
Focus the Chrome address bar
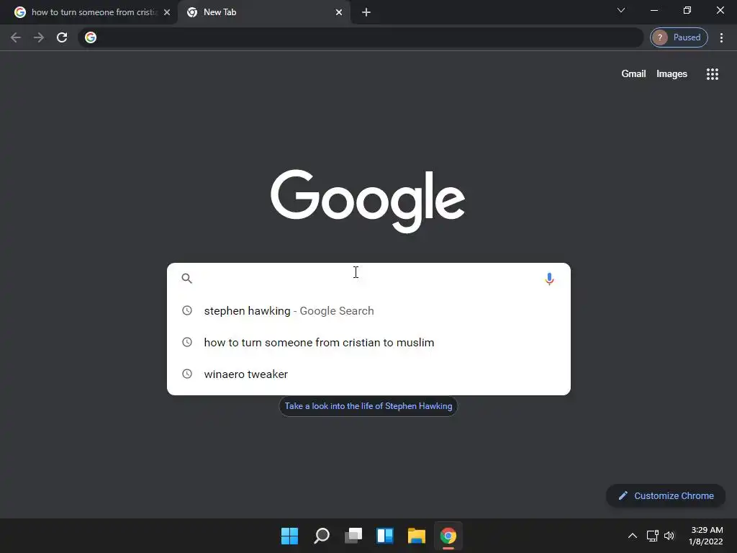point(361,37)
